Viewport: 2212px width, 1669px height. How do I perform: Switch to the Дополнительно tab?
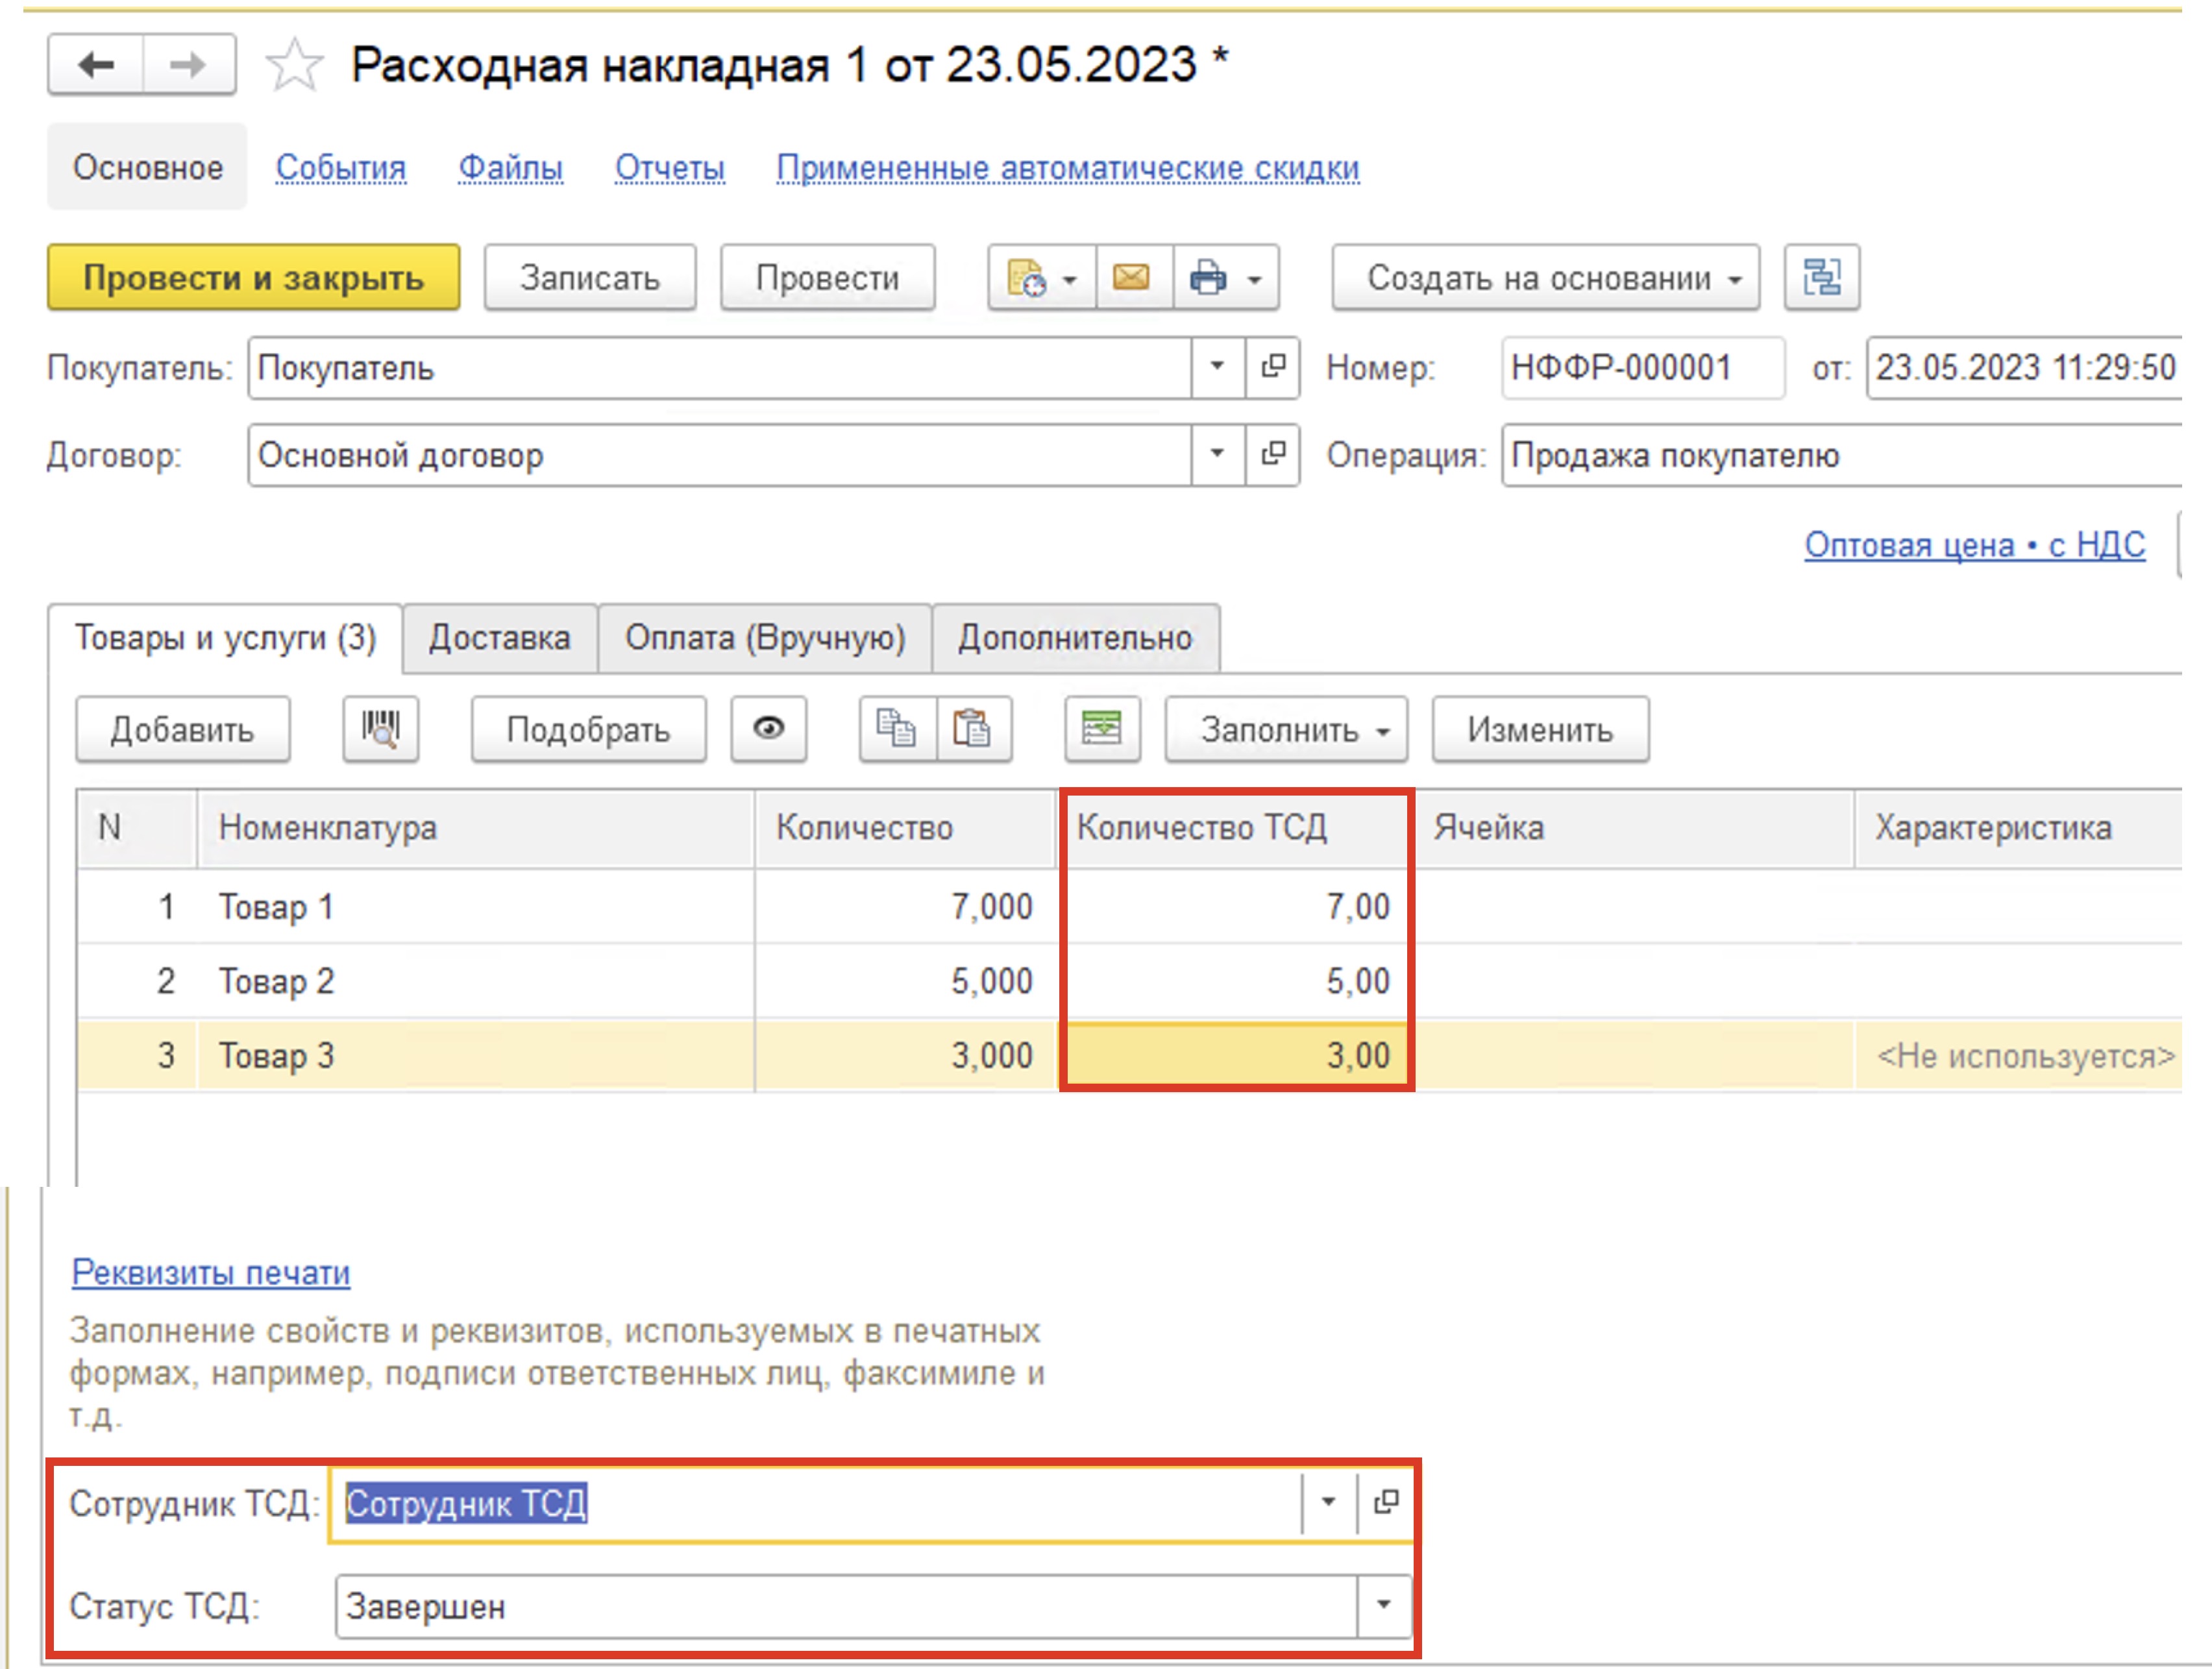point(1076,638)
